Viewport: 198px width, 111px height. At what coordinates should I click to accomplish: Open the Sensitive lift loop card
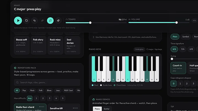tap(64, 107)
